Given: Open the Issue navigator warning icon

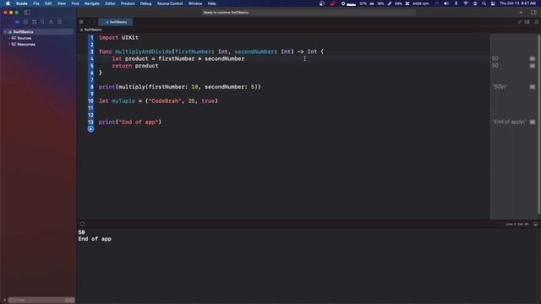Looking at the screenshot, I should point(51,22).
